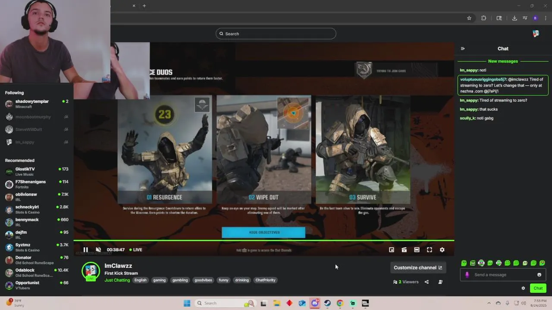
Task: Select the English tag
Action: coord(140,280)
